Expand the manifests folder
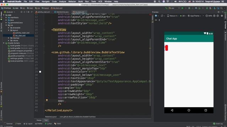227x127 pixels. 6,18
